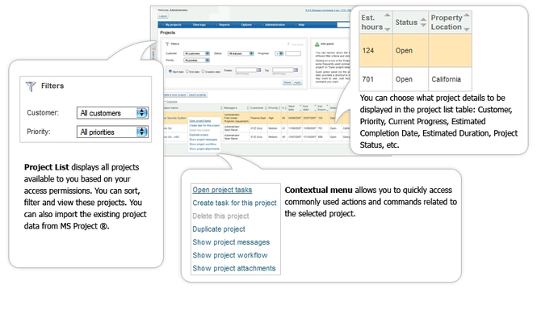Open the Time logs menu
This screenshot has height=327, width=537.
[x=199, y=25]
